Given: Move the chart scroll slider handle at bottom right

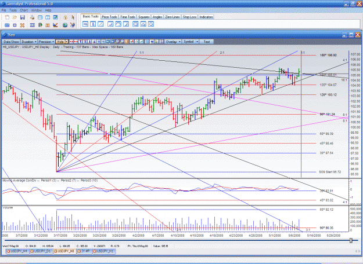Looking at the screenshot, I should [351, 240].
